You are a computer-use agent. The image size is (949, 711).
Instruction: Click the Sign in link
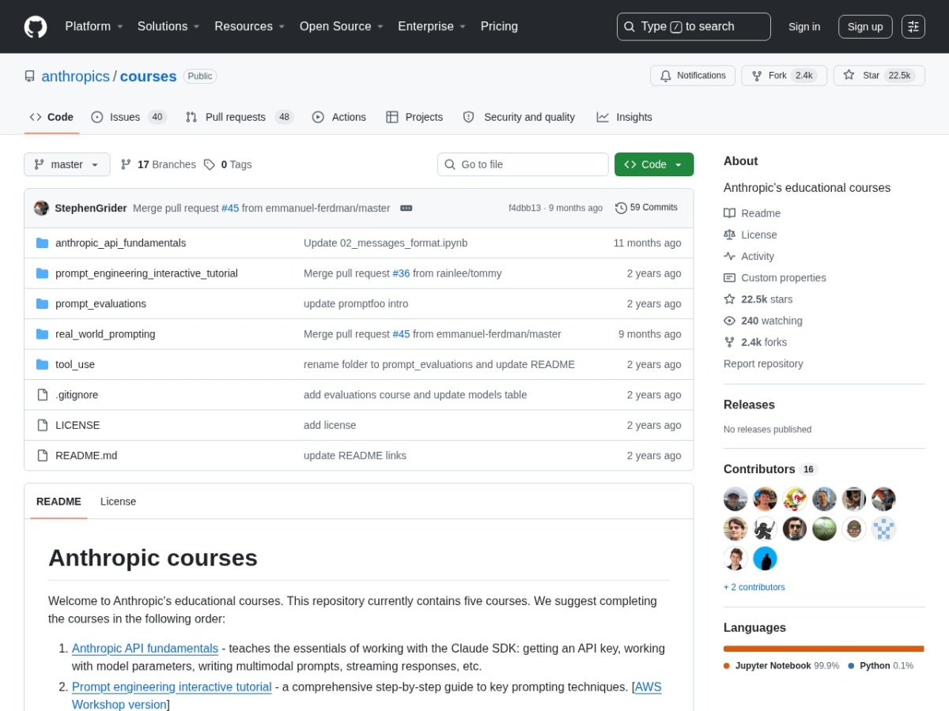(804, 27)
